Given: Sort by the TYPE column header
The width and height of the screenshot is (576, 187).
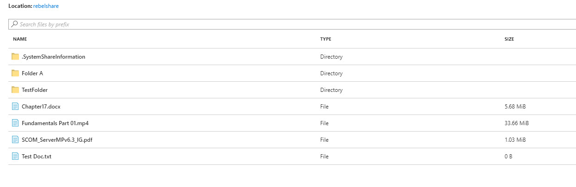Looking at the screenshot, I should pyautogui.click(x=326, y=39).
